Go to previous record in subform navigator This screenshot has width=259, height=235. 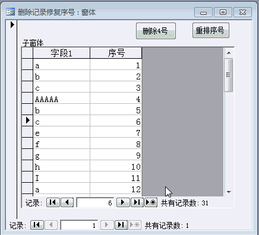coord(67,202)
